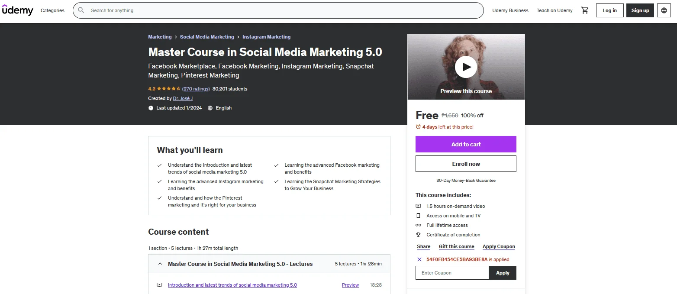Click the Last updated badge icon
This screenshot has width=677, height=294.
(151, 108)
